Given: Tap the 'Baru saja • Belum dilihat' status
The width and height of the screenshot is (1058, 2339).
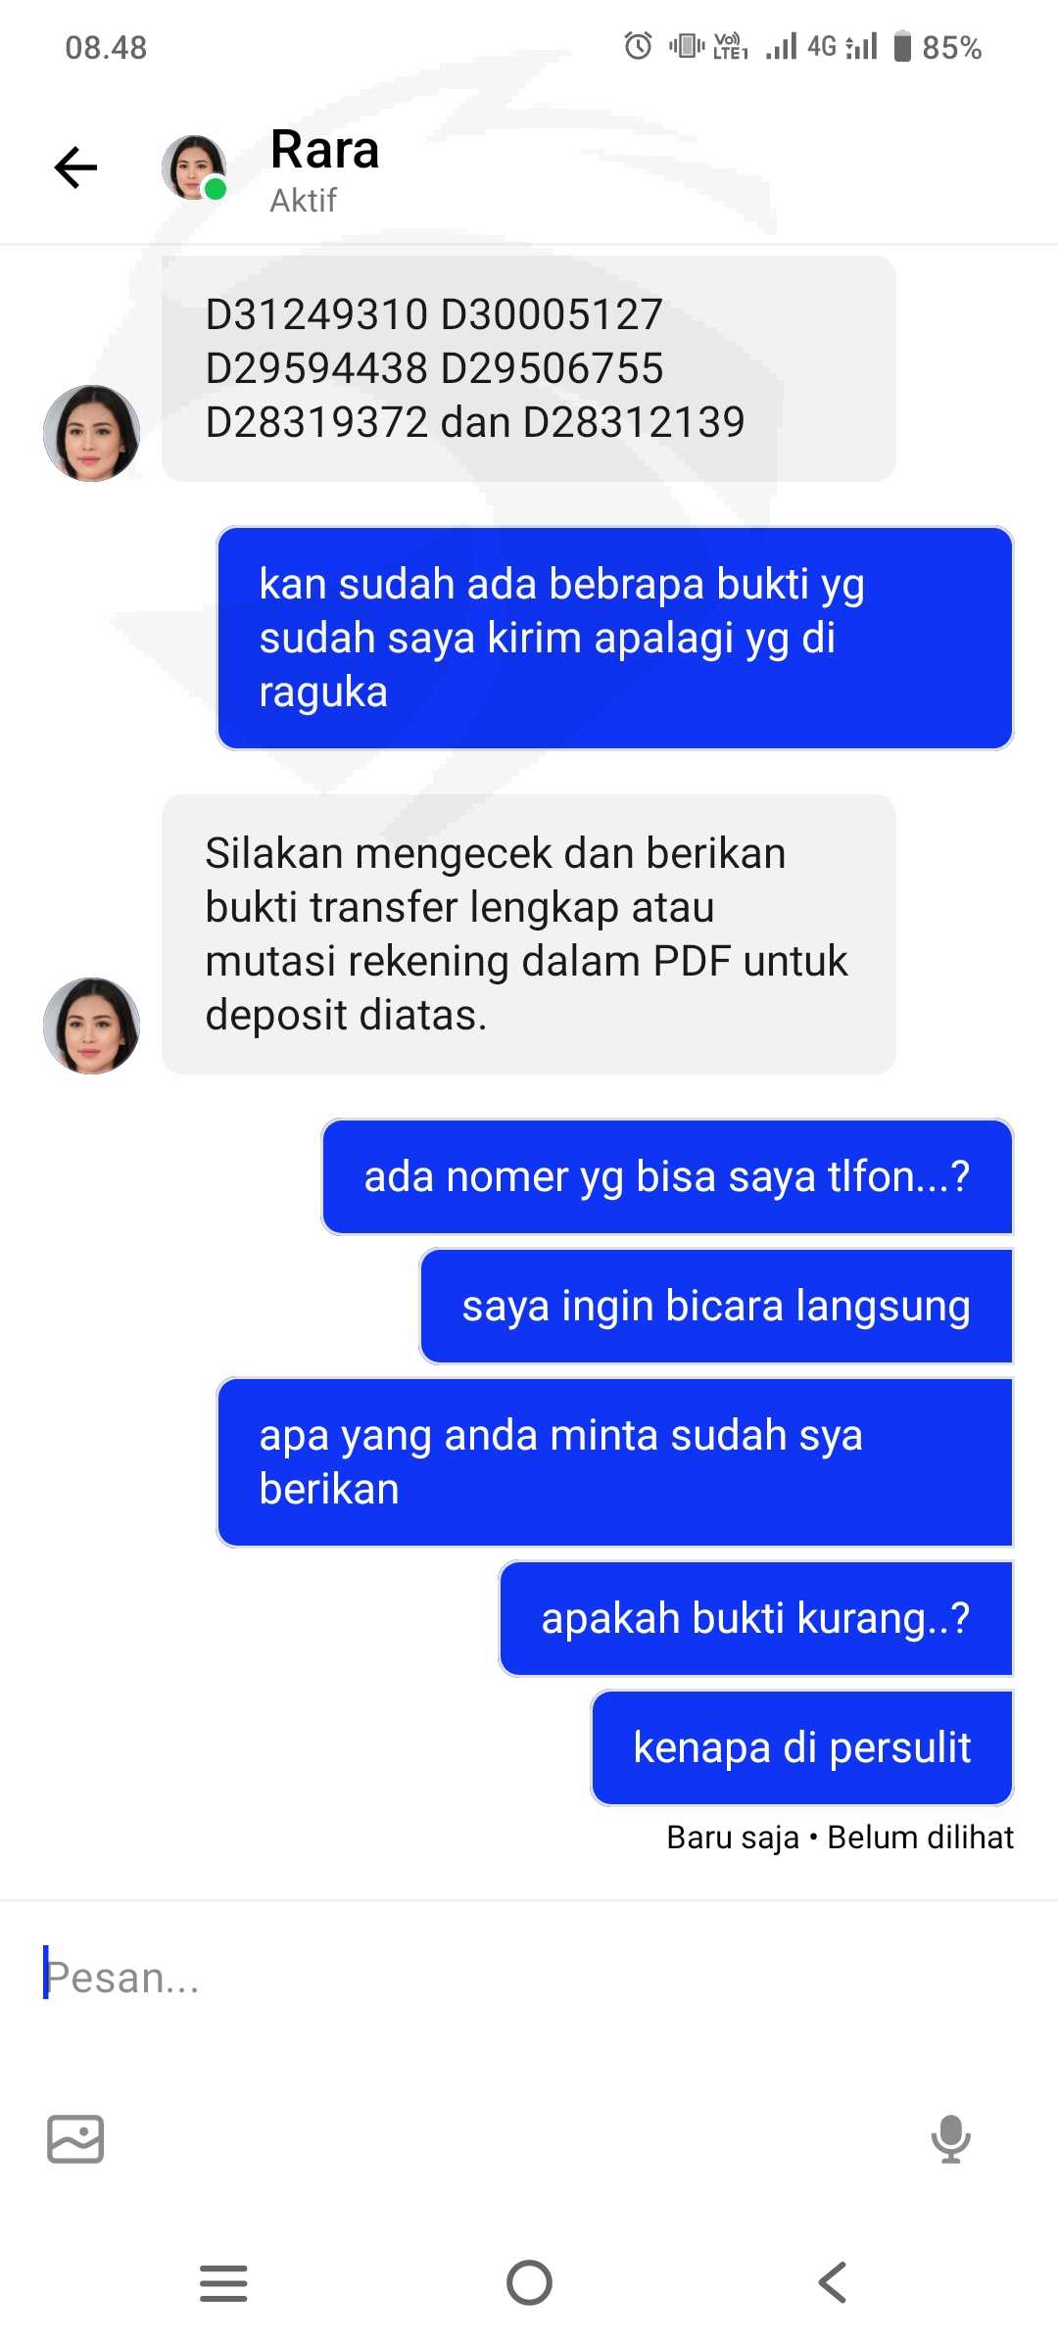Looking at the screenshot, I should pyautogui.click(x=840, y=1838).
